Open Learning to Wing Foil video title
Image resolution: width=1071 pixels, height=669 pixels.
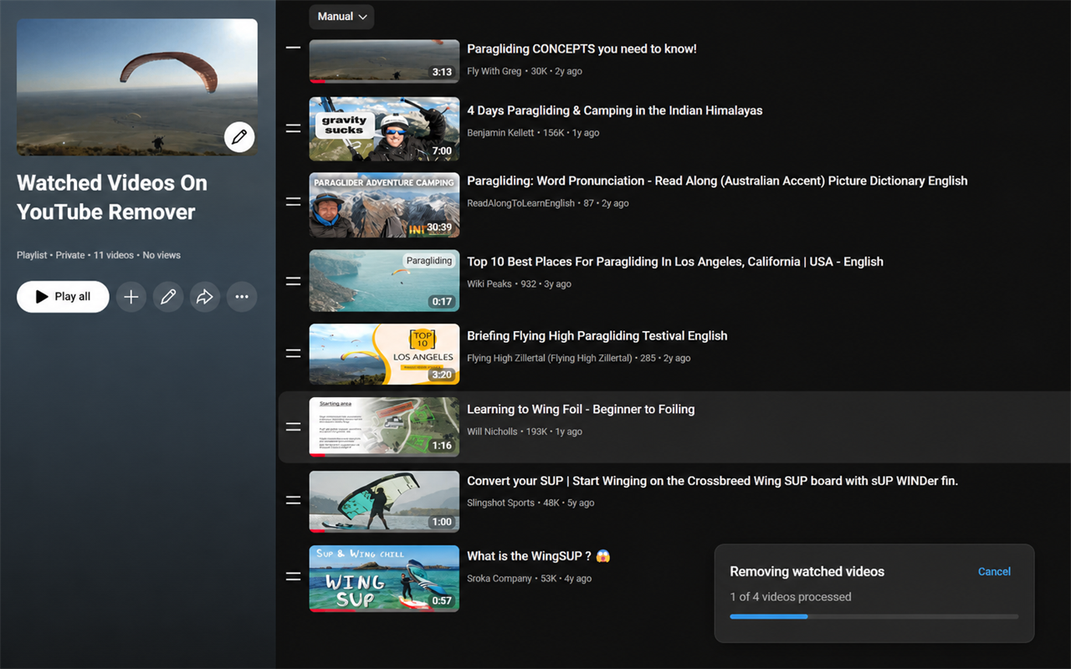click(x=581, y=409)
